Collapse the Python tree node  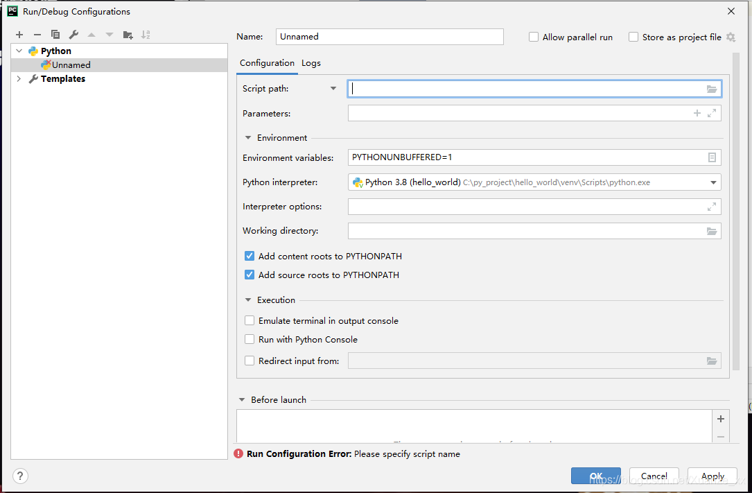[x=19, y=51]
